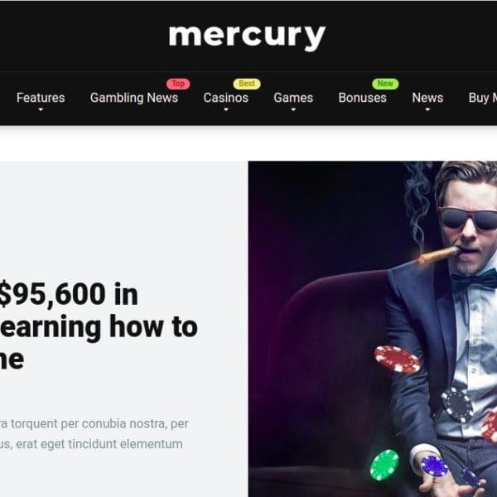The width and height of the screenshot is (497, 497).
Task: Select the Games menu item
Action: coord(293,98)
